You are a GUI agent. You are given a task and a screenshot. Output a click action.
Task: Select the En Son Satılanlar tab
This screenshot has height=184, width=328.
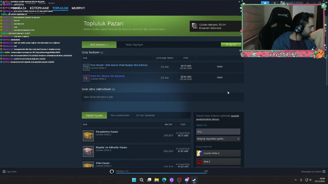coord(146,115)
